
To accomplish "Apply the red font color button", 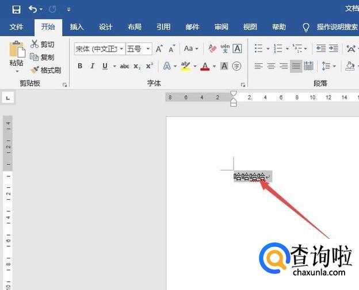I will coord(205,66).
